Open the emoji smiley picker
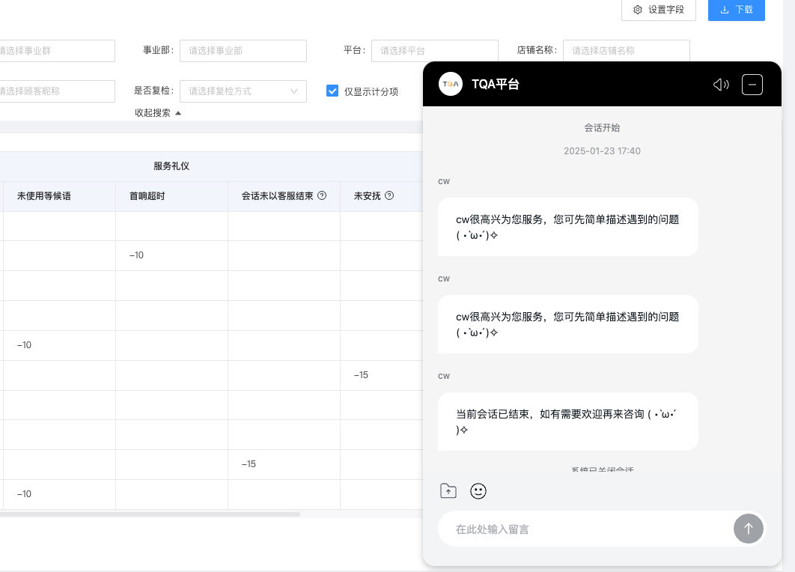The height and width of the screenshot is (572, 795). [478, 491]
